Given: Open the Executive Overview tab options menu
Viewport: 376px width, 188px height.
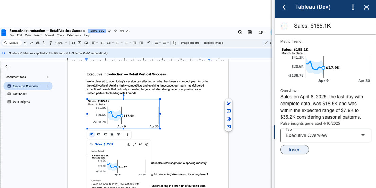Looking at the screenshot, I should pyautogui.click(x=47, y=86).
